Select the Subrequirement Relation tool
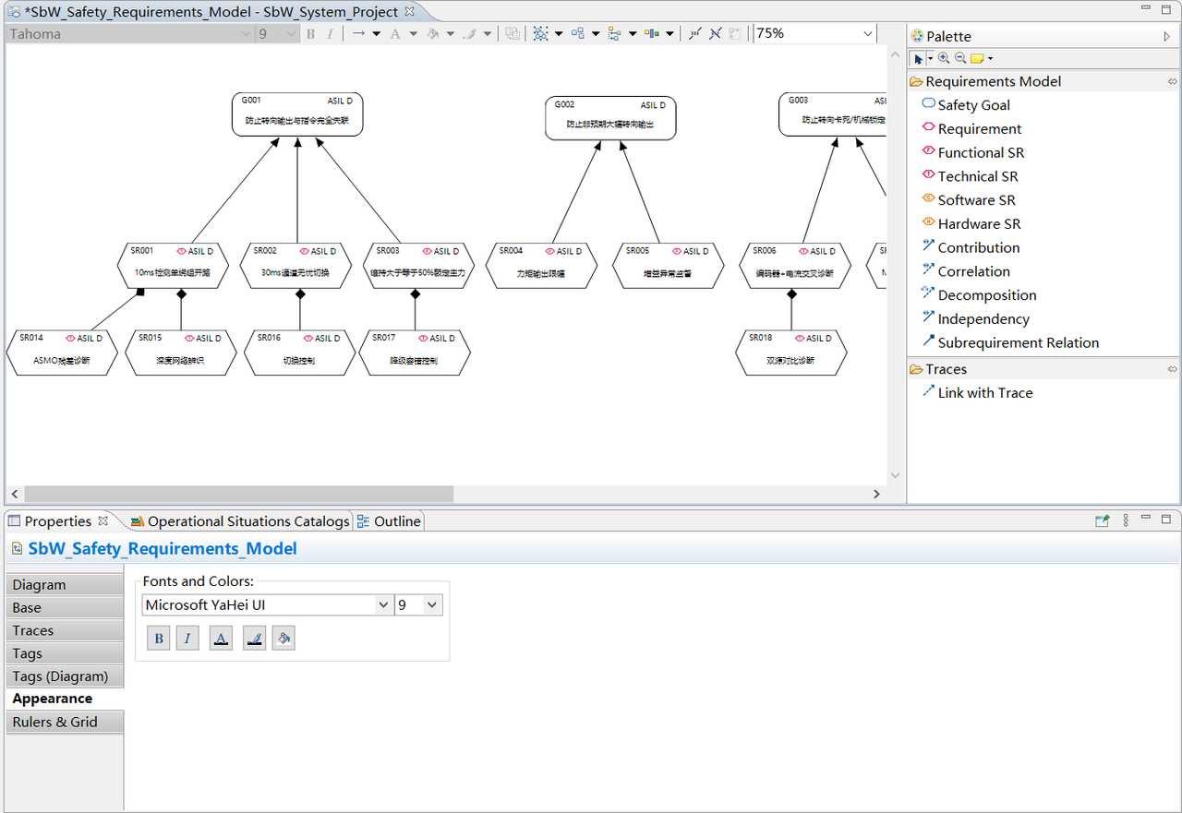The height and width of the screenshot is (813, 1182). point(1010,342)
